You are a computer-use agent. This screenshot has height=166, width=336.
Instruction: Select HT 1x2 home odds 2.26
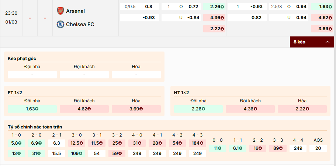(198, 109)
